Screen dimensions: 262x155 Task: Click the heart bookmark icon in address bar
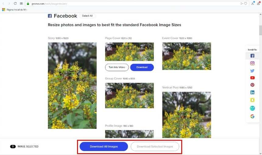[246, 4]
